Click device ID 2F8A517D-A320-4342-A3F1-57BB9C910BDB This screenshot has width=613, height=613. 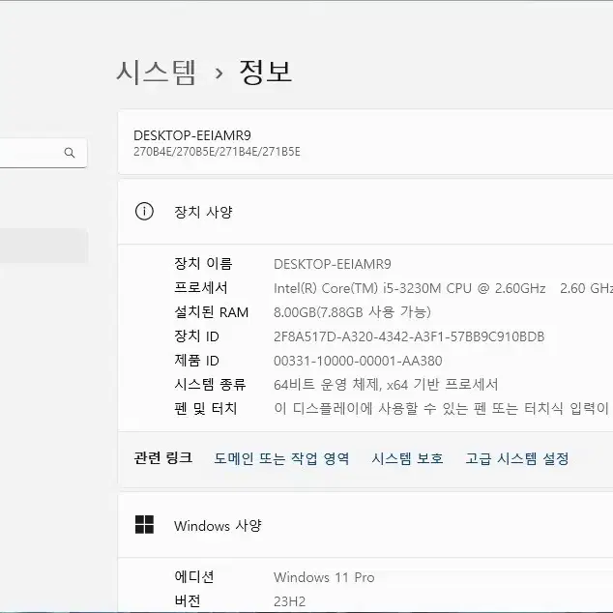point(409,336)
